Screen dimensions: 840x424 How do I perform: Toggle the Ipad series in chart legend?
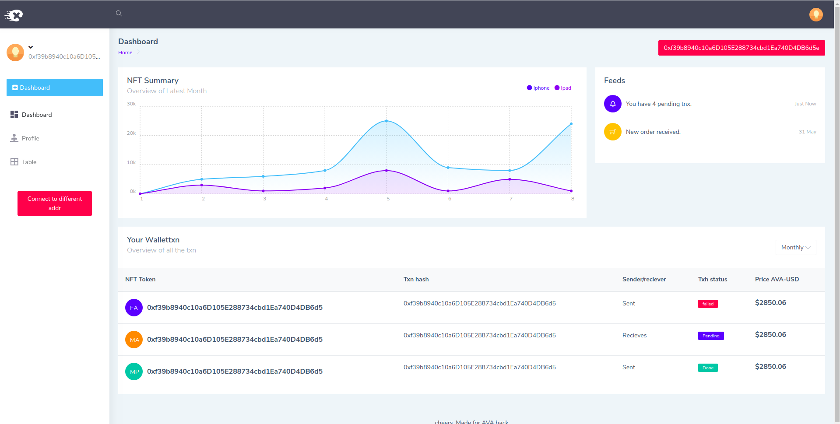click(x=563, y=88)
